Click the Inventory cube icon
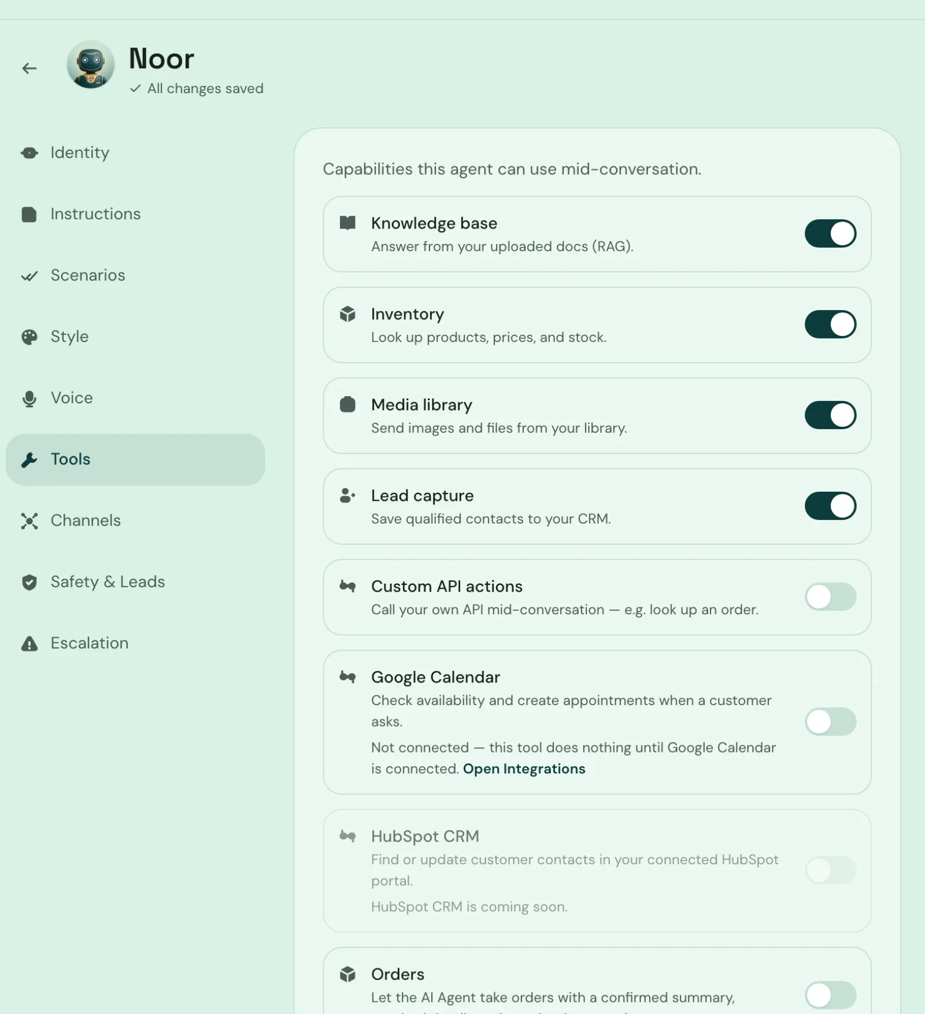Screen dimensions: 925x1014 [347, 314]
